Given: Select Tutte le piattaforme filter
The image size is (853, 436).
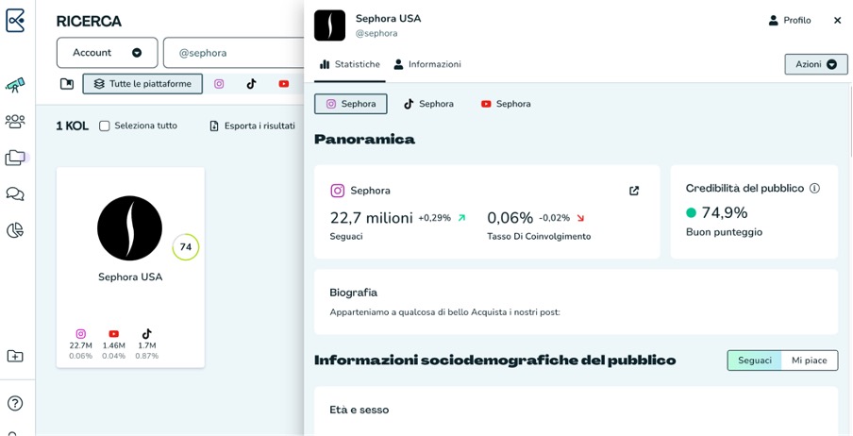Looking at the screenshot, I should coord(142,84).
